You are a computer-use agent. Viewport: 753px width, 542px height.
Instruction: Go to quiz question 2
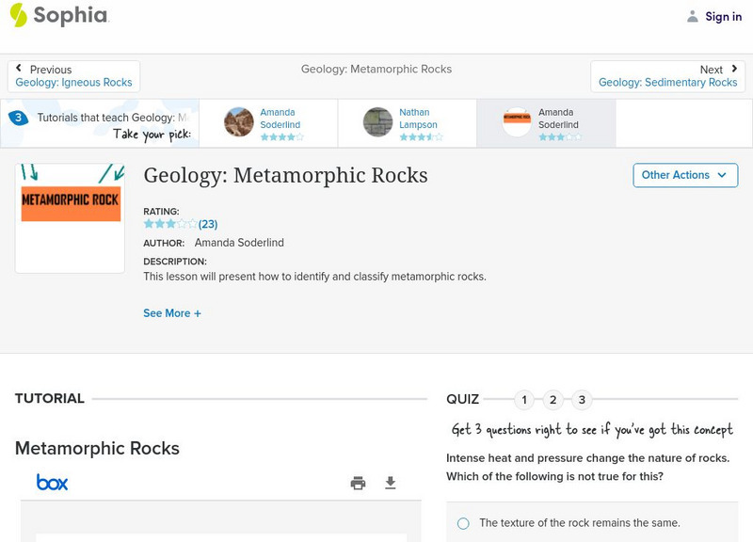click(553, 400)
